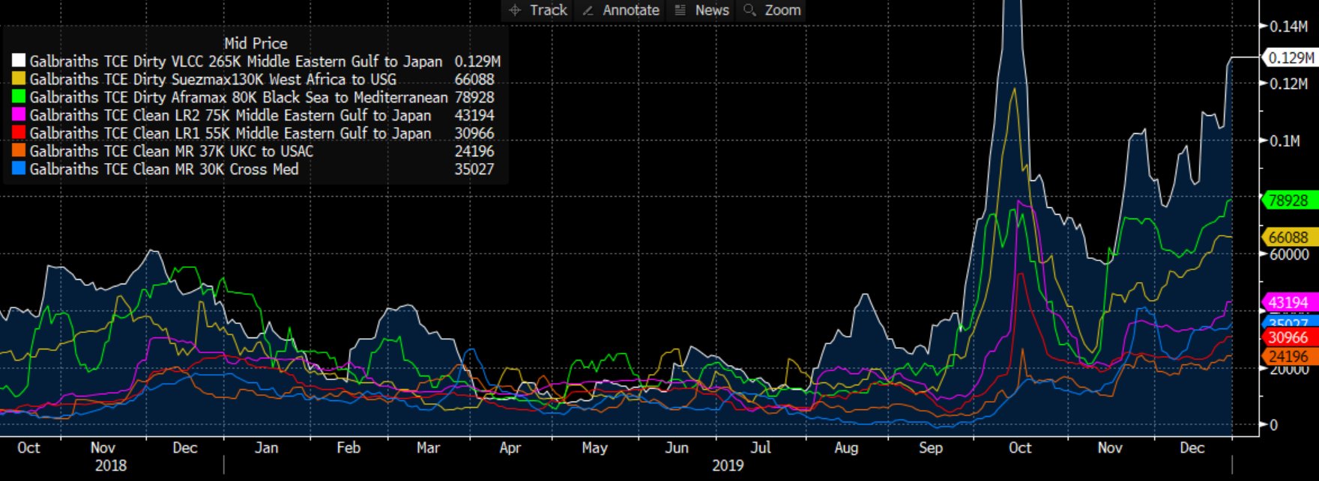
Task: Select the magenta 43194 axis price tag
Action: pos(1288,302)
